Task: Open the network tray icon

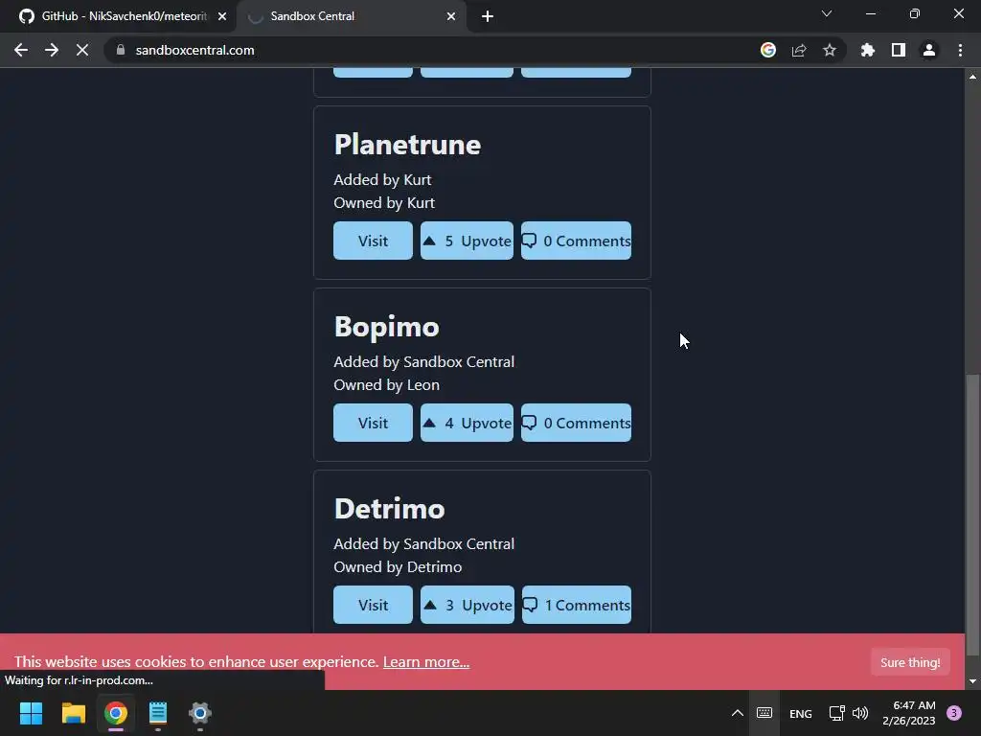Action: point(836,713)
